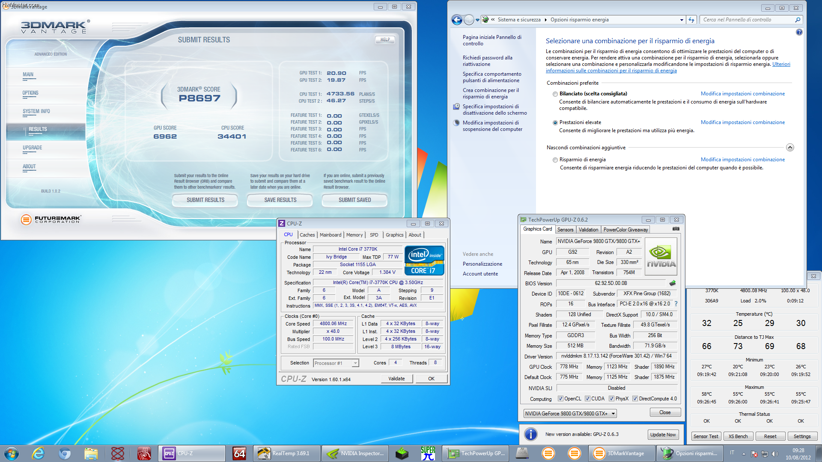The width and height of the screenshot is (822, 462).
Task: Click the moon icon beside Modifica sospensione computer
Action: pos(456,123)
